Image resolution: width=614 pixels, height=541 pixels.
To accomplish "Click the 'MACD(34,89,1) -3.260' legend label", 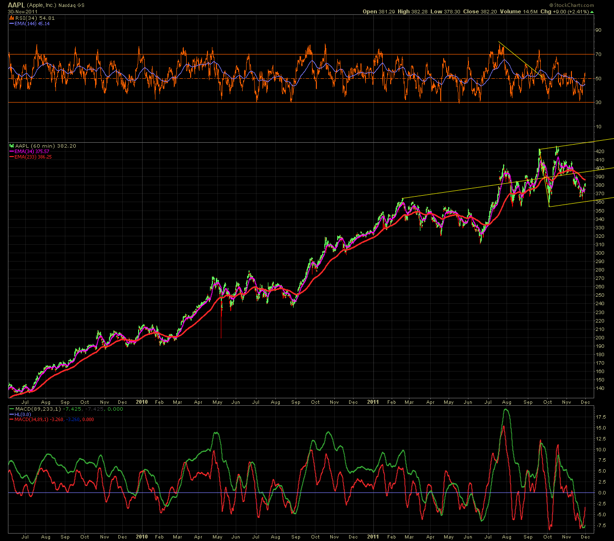I will click(x=40, y=420).
